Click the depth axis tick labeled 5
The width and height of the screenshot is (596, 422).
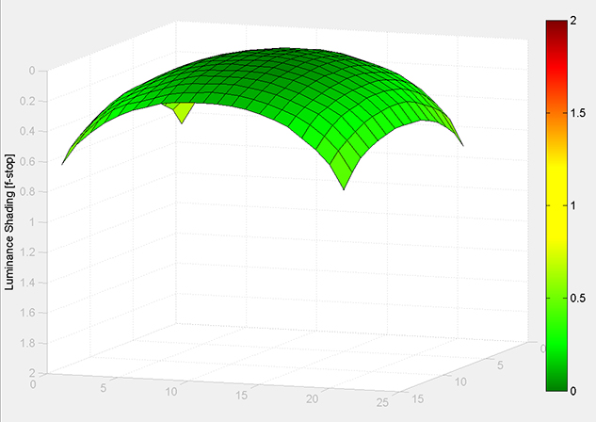pos(500,365)
